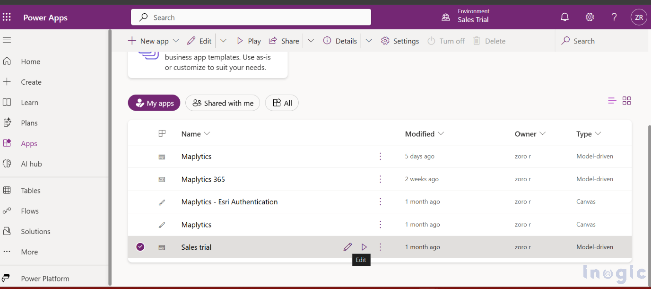Open the More menu in the sidebar
This screenshot has height=289, width=651.
click(29, 252)
